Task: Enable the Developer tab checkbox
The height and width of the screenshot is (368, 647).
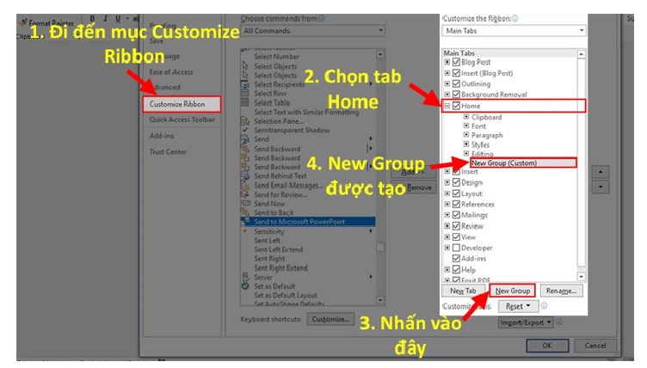Action: (456, 248)
